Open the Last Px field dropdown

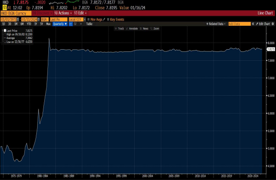(58, 19)
